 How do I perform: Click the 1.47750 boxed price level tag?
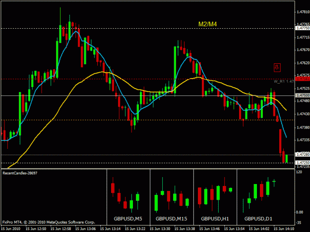[302, 28]
